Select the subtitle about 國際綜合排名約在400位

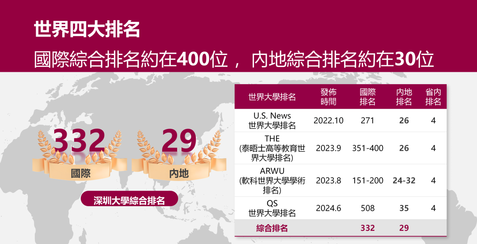pyautogui.click(x=234, y=59)
